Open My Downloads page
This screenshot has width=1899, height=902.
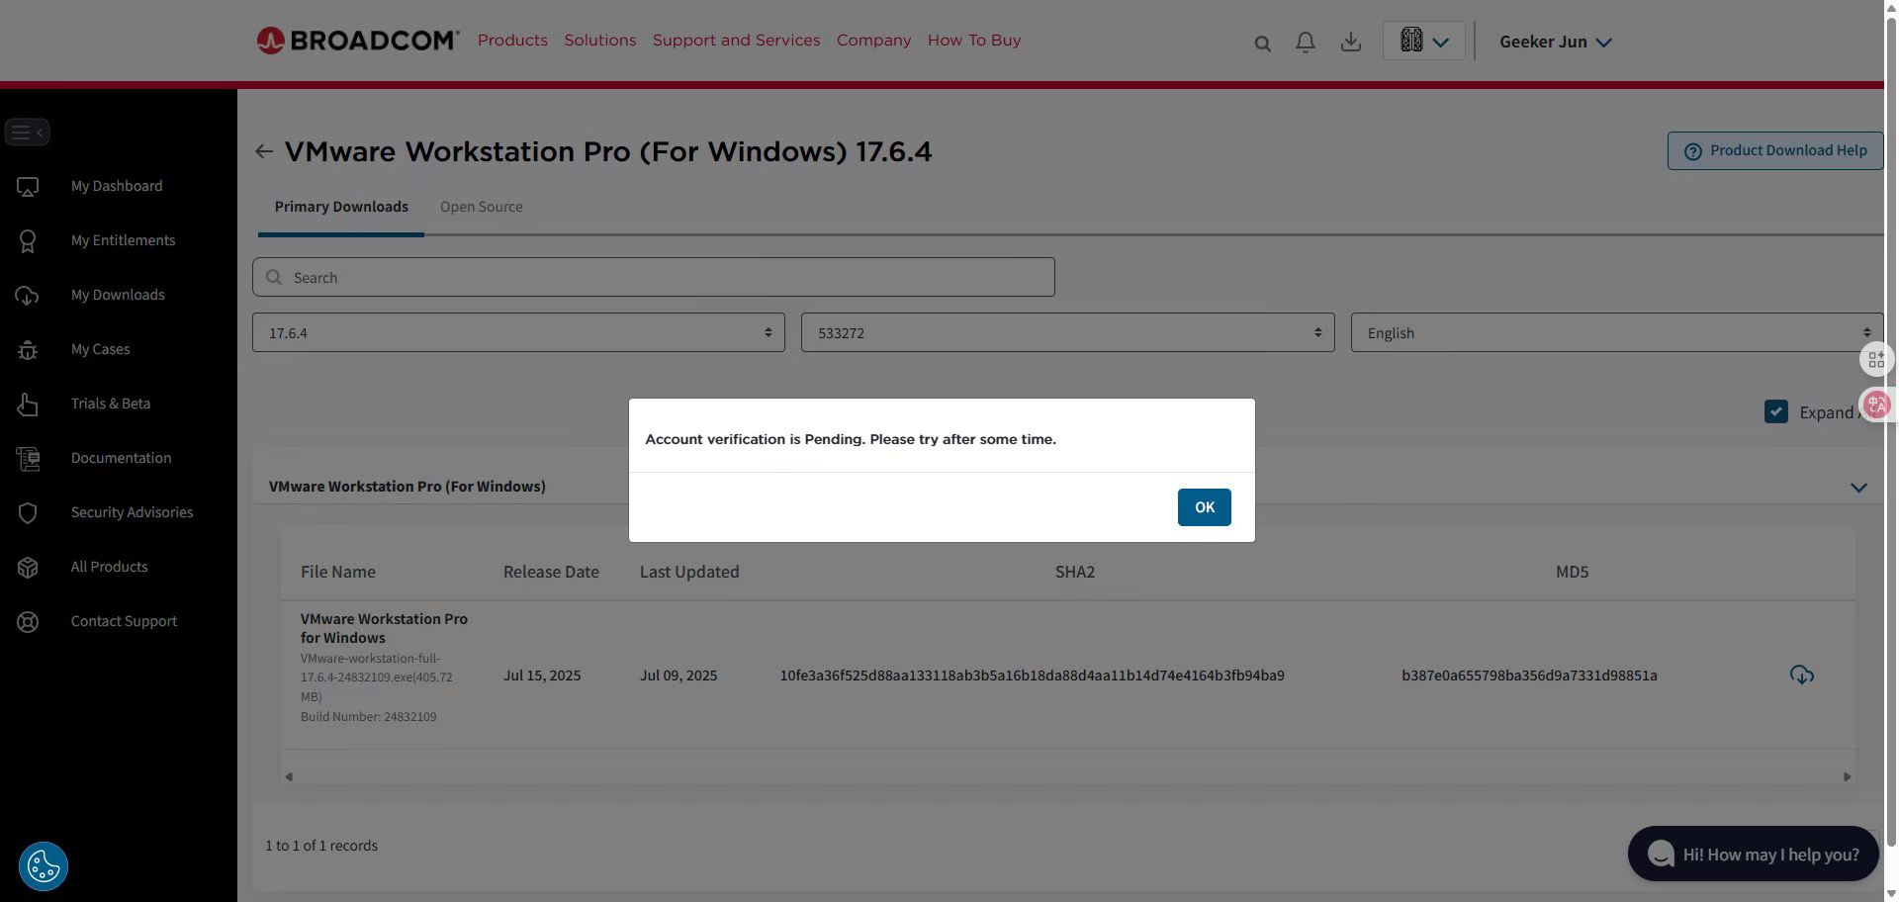118,295
